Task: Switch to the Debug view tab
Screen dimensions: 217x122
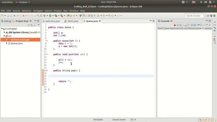Action: [x=6, y=21]
